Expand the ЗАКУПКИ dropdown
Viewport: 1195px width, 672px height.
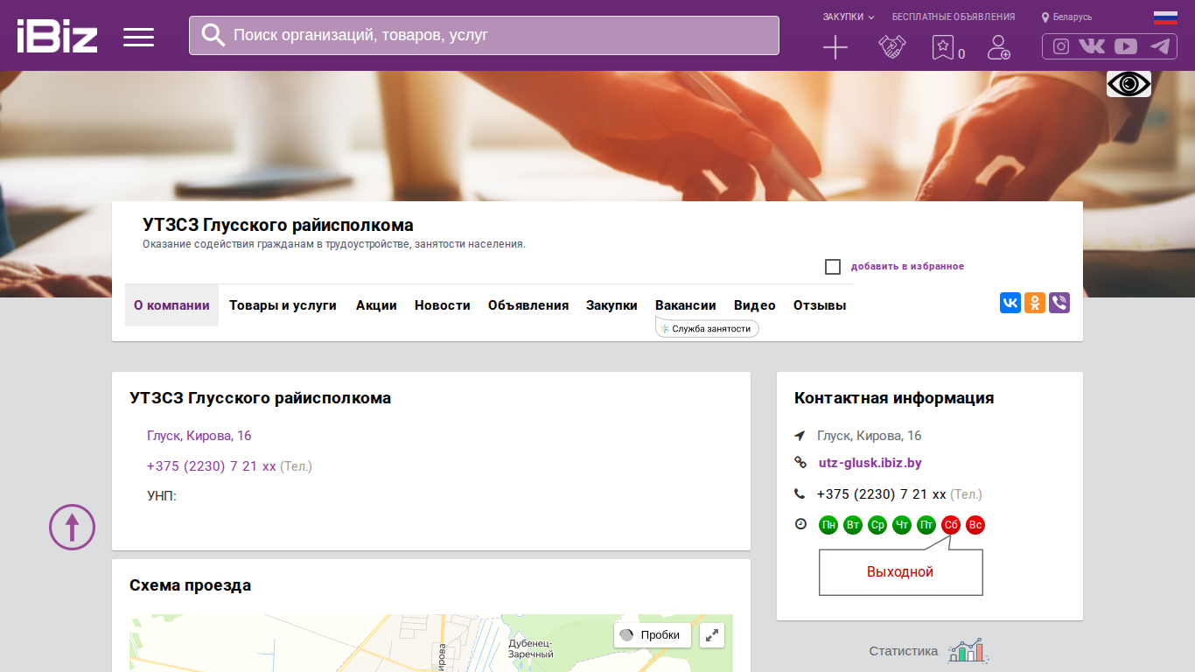(x=848, y=17)
